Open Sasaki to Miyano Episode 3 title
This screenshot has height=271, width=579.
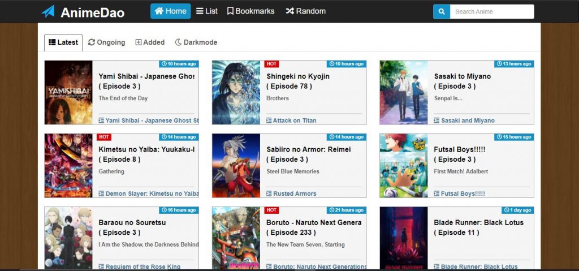pos(463,81)
